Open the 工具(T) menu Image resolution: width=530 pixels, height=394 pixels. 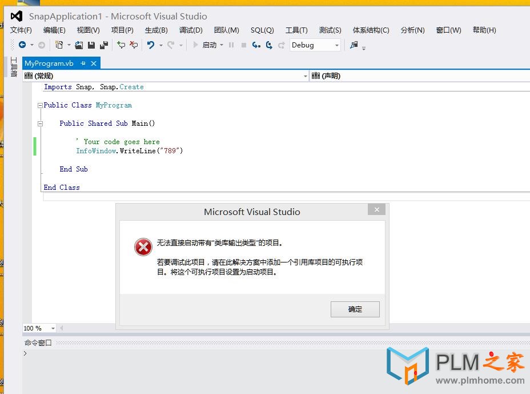pos(296,30)
